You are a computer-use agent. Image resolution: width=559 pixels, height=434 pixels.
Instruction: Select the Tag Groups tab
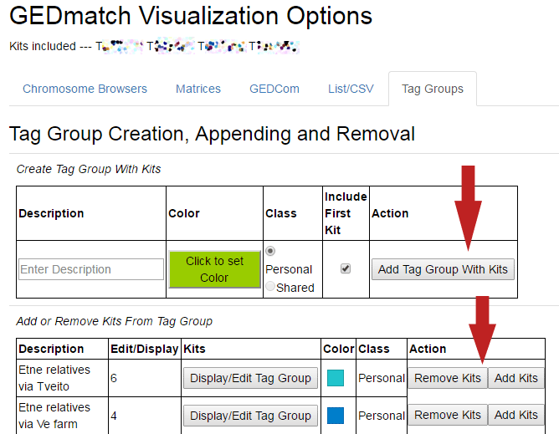433,89
